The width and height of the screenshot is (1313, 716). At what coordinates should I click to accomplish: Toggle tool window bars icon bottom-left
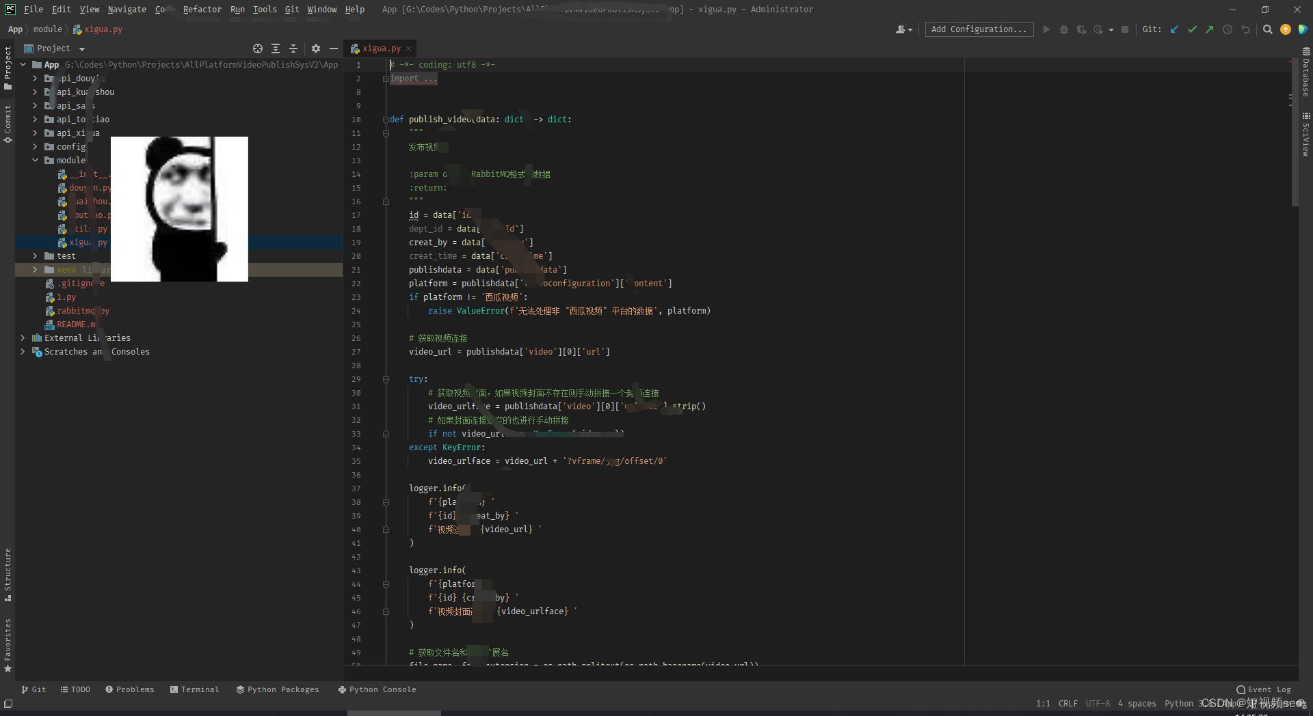tap(8, 703)
